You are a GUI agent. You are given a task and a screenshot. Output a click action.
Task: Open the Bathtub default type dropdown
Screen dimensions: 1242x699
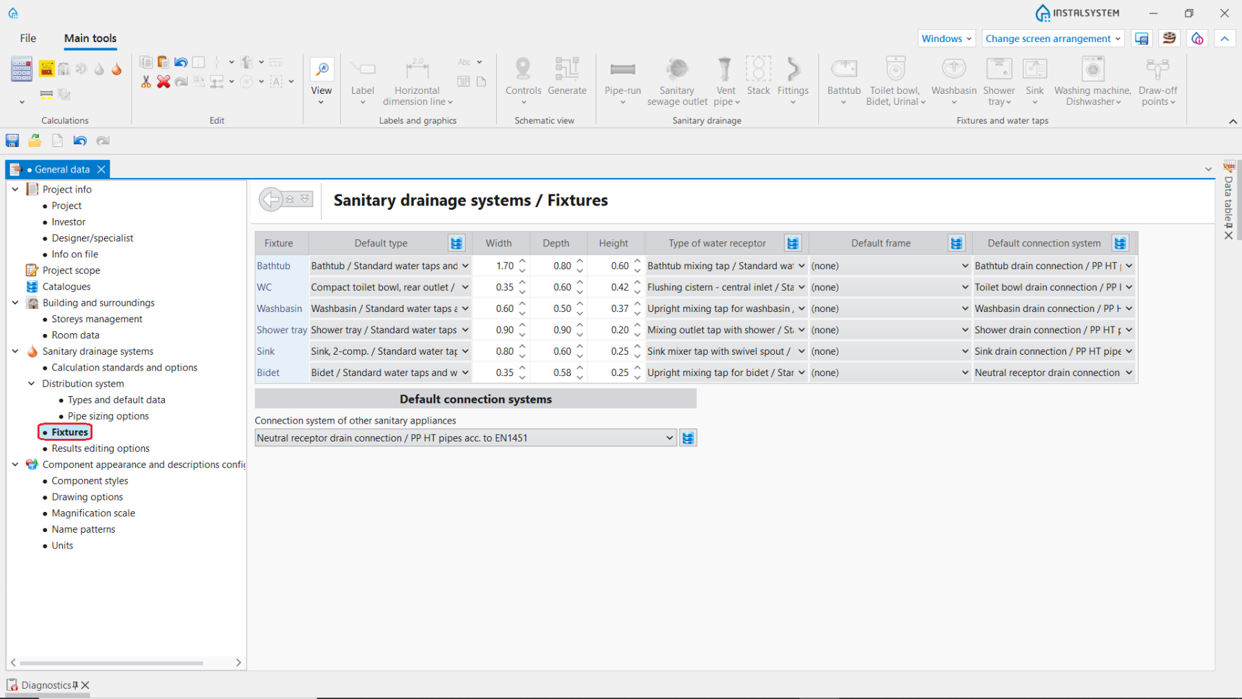click(465, 266)
